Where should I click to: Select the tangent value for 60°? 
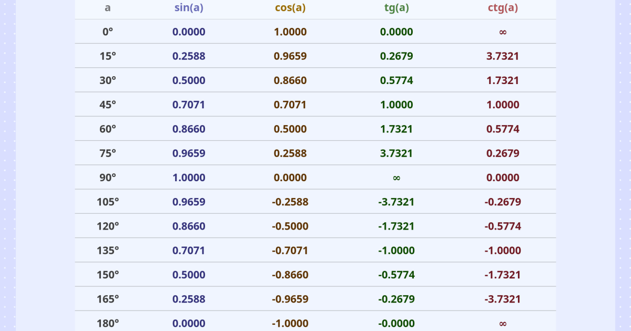(x=396, y=129)
